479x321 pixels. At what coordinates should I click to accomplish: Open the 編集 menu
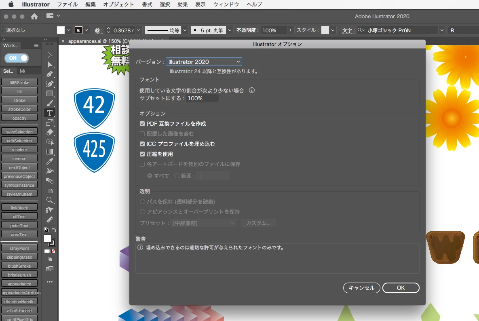(91, 4)
